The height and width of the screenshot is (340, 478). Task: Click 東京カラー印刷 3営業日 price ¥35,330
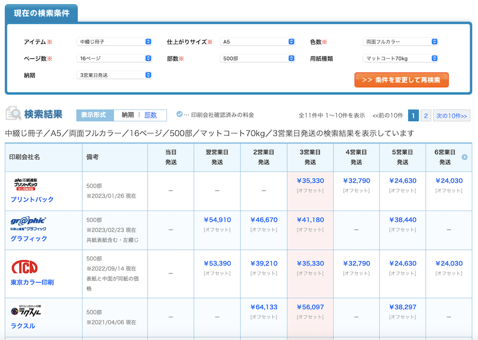[x=310, y=263]
